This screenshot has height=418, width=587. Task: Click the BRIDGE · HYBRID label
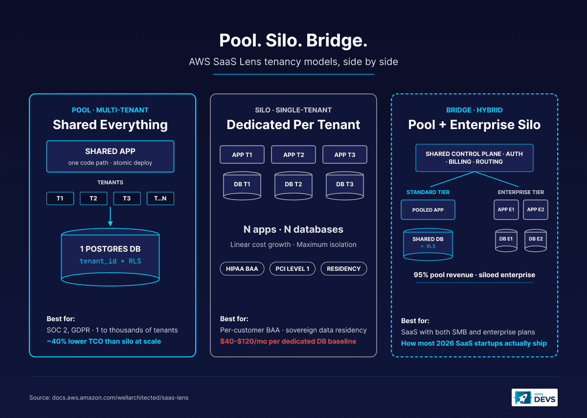tap(474, 110)
